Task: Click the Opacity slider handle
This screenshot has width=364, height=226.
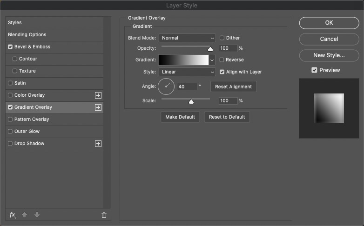Action: coord(210,49)
